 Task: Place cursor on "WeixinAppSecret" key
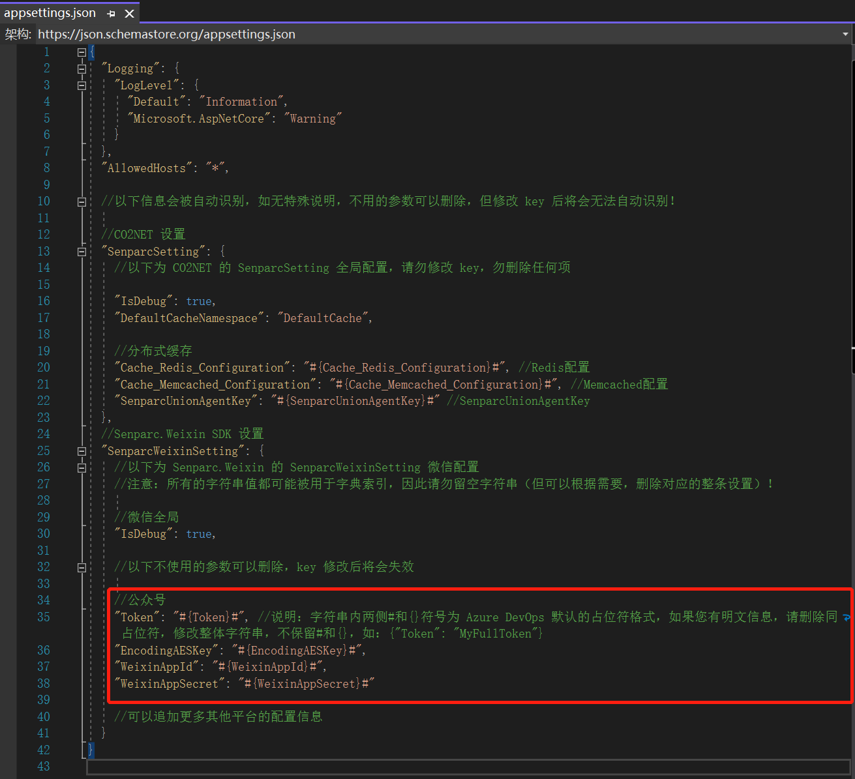tap(169, 684)
